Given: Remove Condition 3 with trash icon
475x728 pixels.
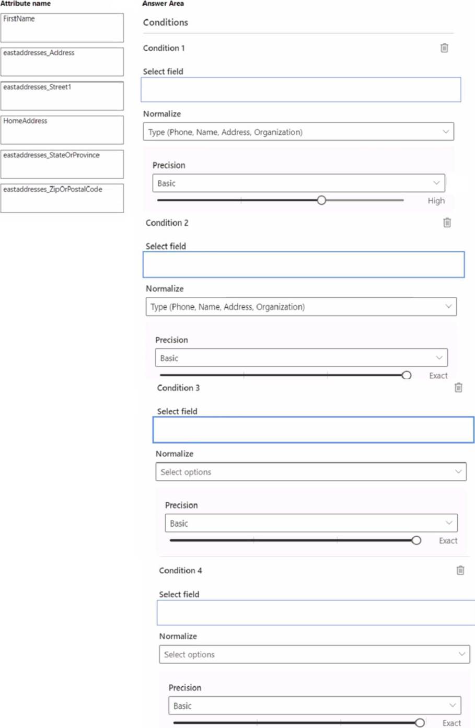Looking at the screenshot, I should click(458, 388).
